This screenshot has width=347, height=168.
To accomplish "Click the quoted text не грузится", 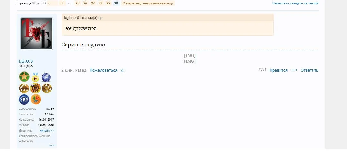I will [81, 28].
